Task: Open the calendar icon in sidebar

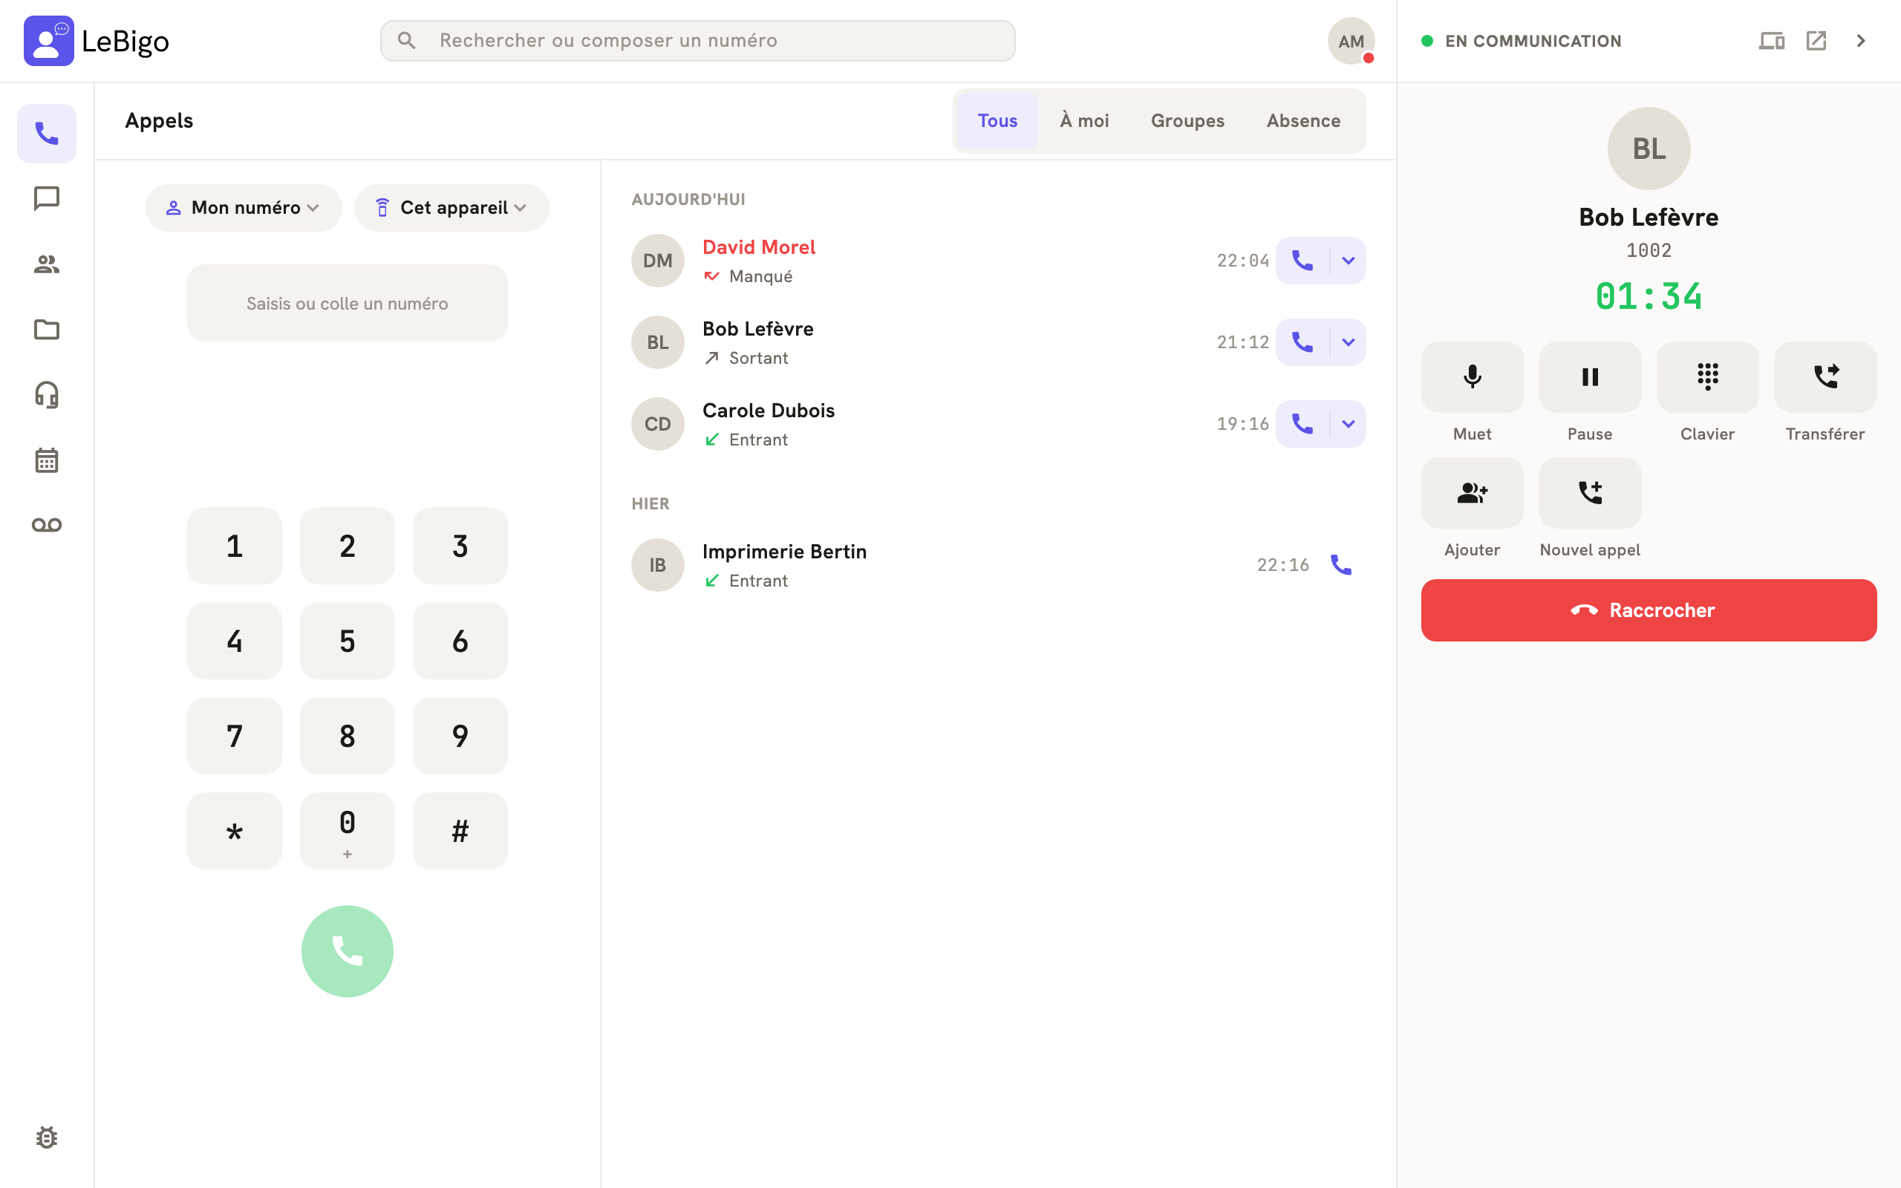Action: coord(46,460)
